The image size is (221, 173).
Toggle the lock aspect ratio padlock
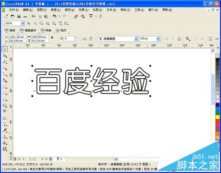(52, 38)
